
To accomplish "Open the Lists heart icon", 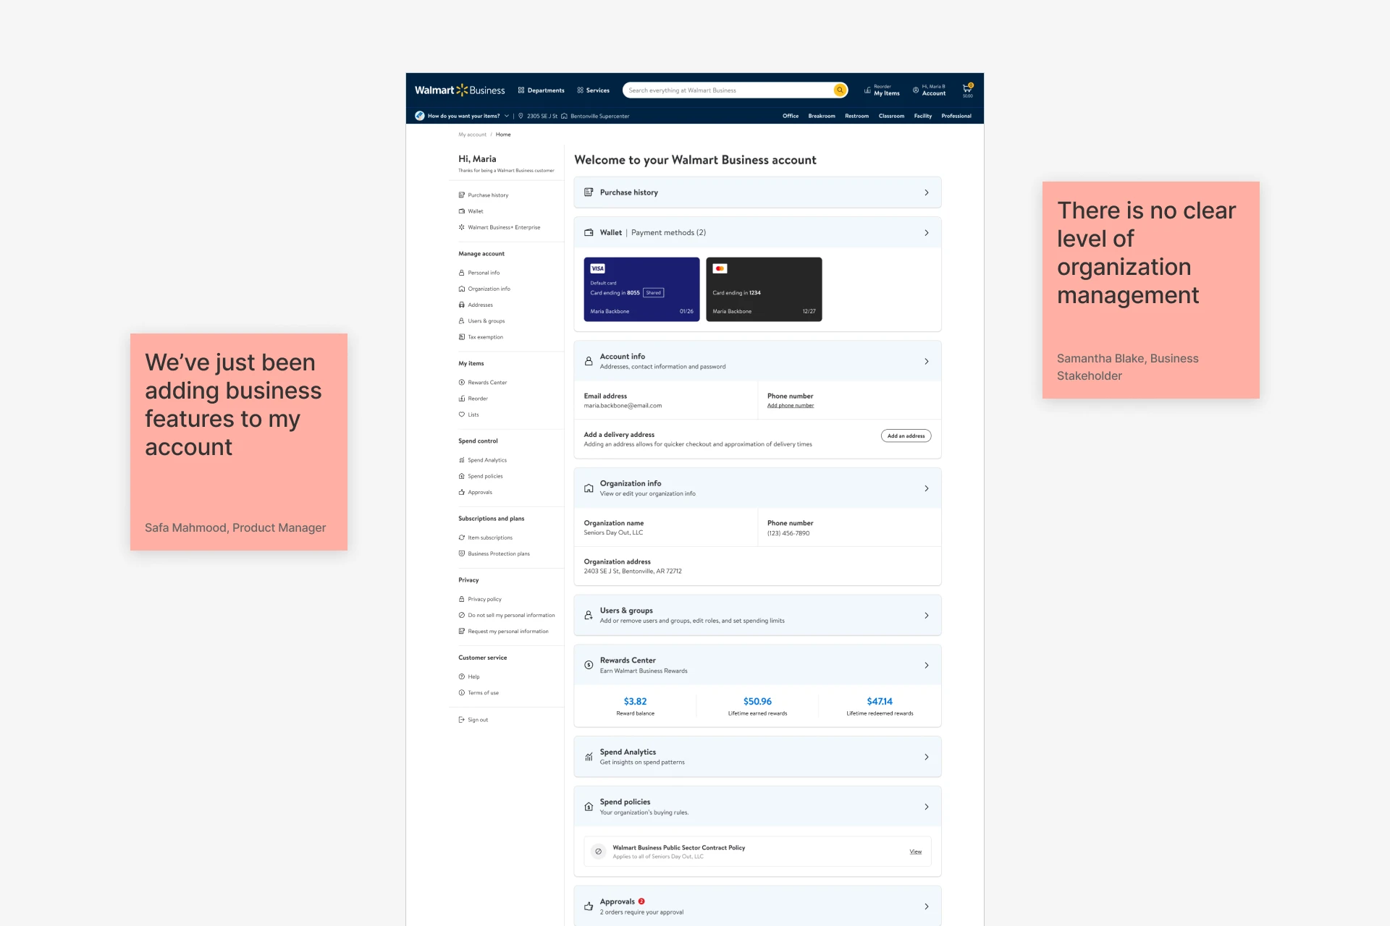I will (x=462, y=414).
